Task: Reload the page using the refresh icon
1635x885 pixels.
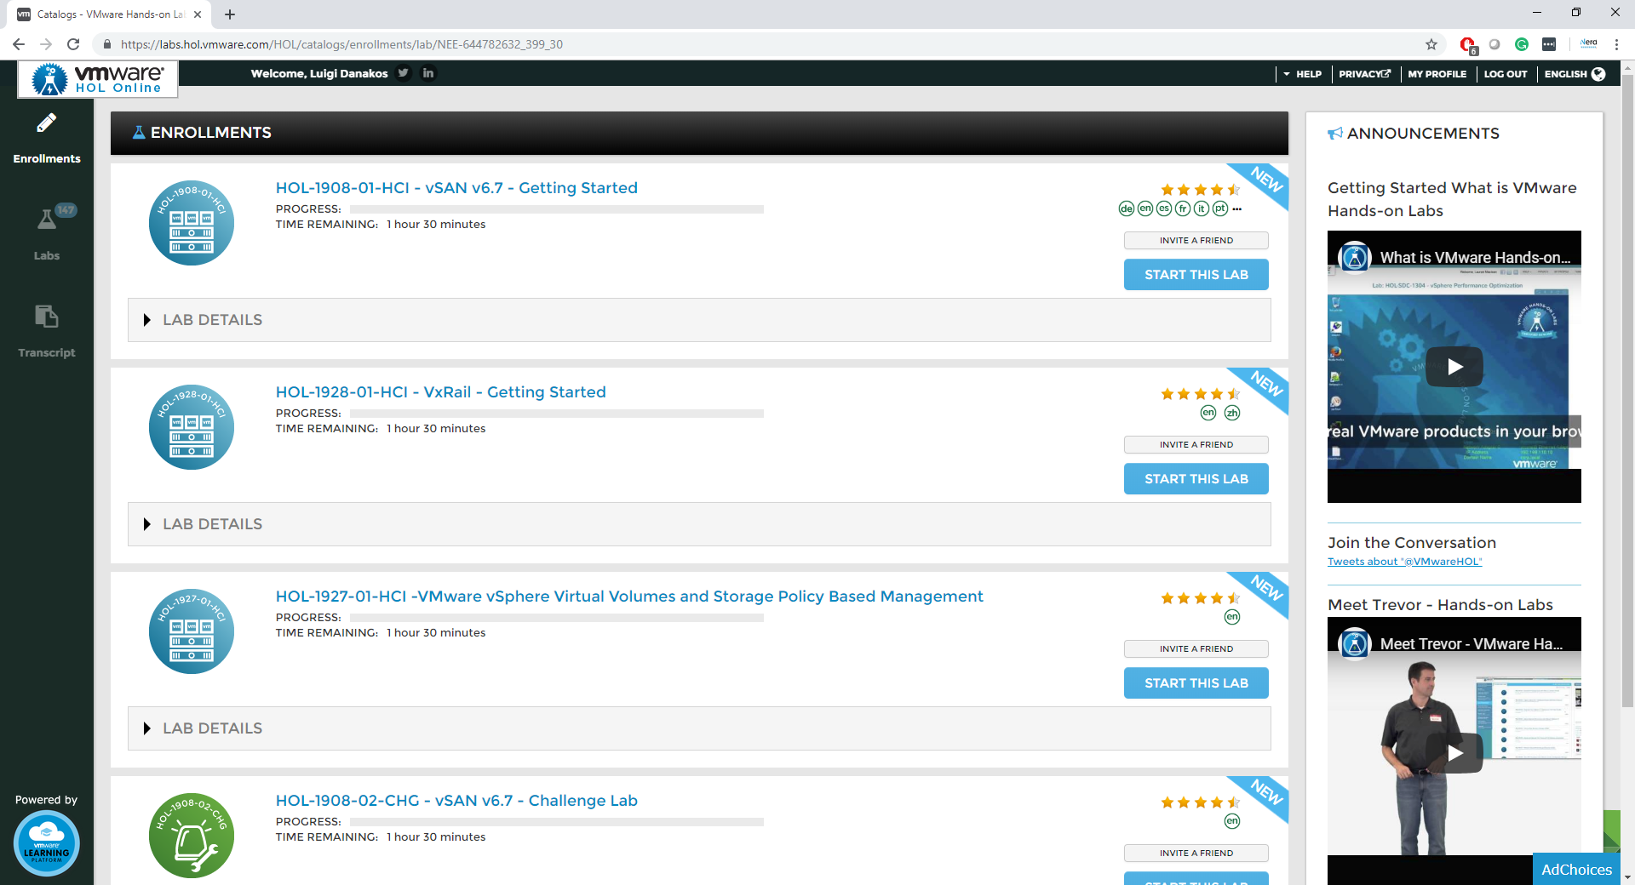Action: click(73, 44)
